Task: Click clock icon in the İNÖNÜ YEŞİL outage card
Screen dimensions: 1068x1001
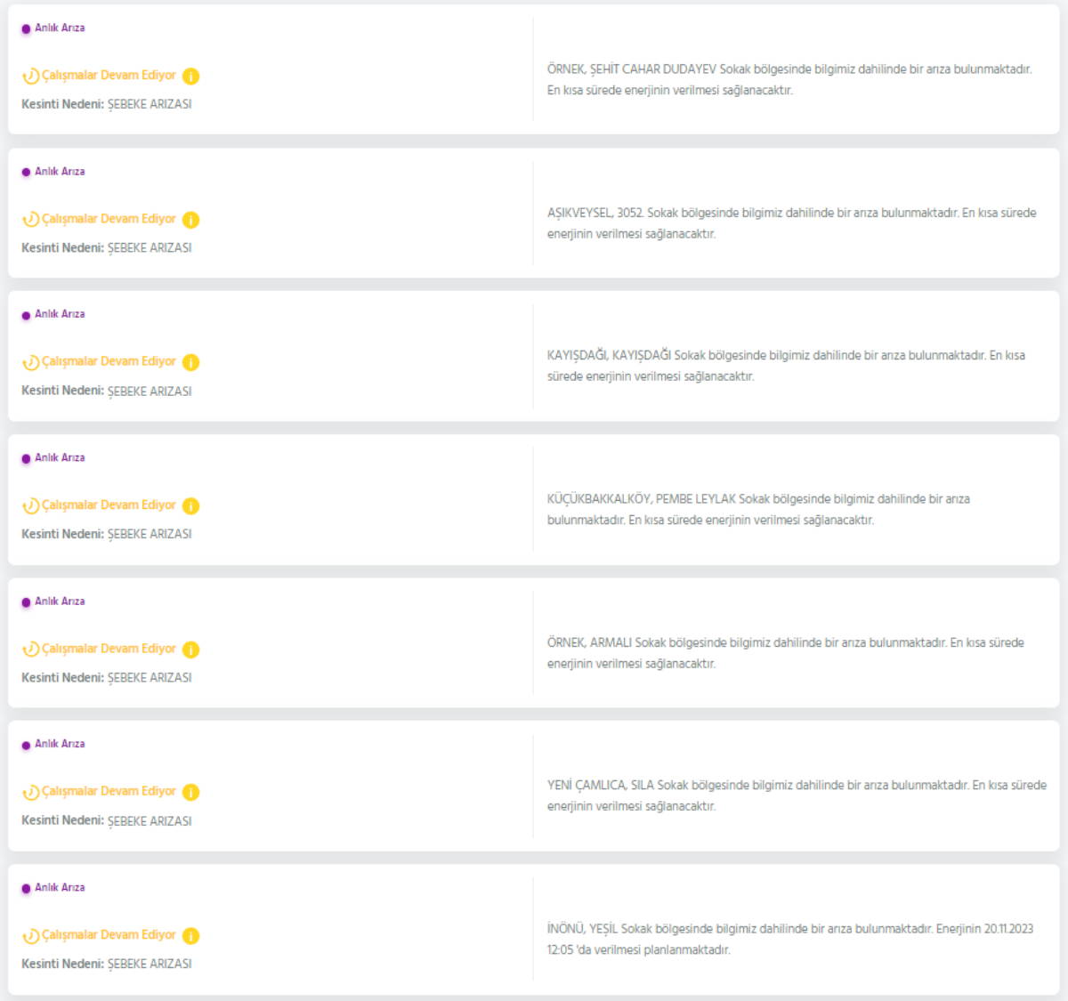Action: click(x=31, y=936)
